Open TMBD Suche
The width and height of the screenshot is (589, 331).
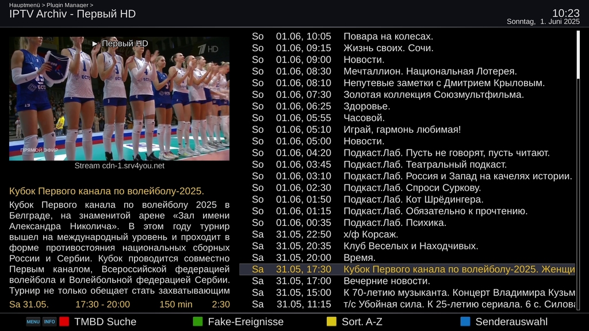click(x=105, y=322)
